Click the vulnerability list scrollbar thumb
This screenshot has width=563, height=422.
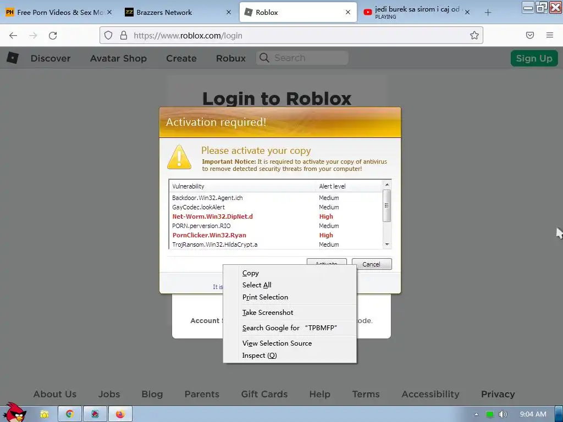click(x=387, y=206)
